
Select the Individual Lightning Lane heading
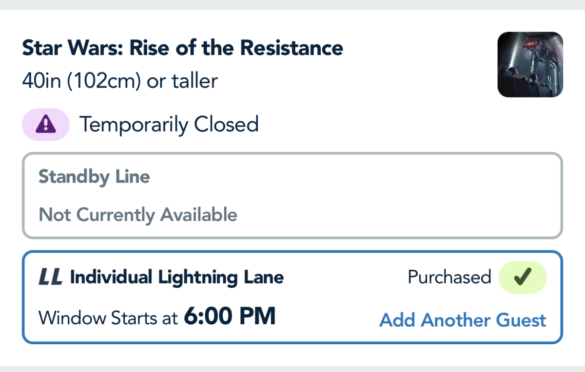[x=177, y=278]
